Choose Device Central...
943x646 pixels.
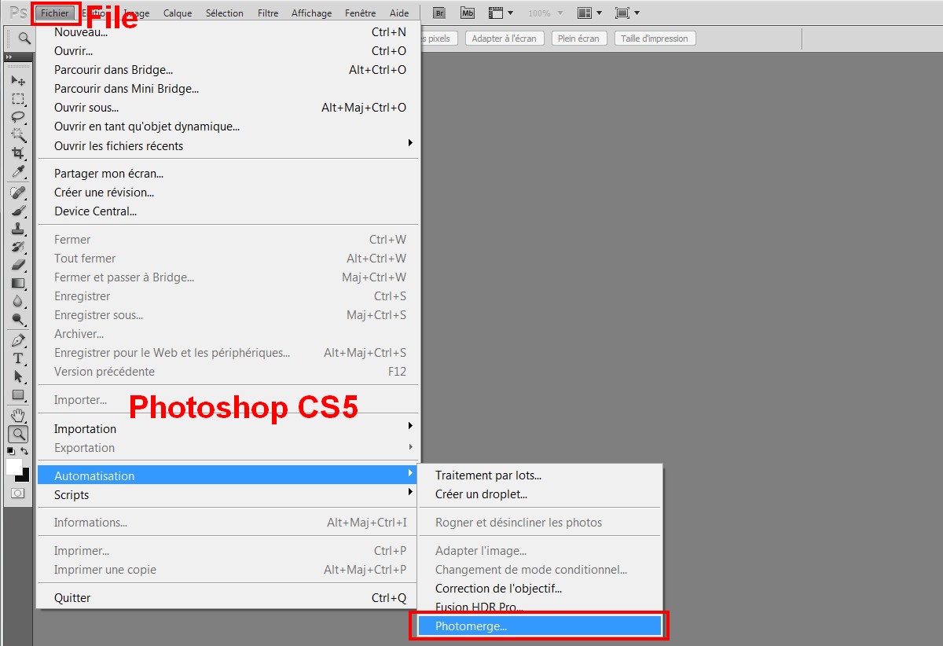[229, 211]
